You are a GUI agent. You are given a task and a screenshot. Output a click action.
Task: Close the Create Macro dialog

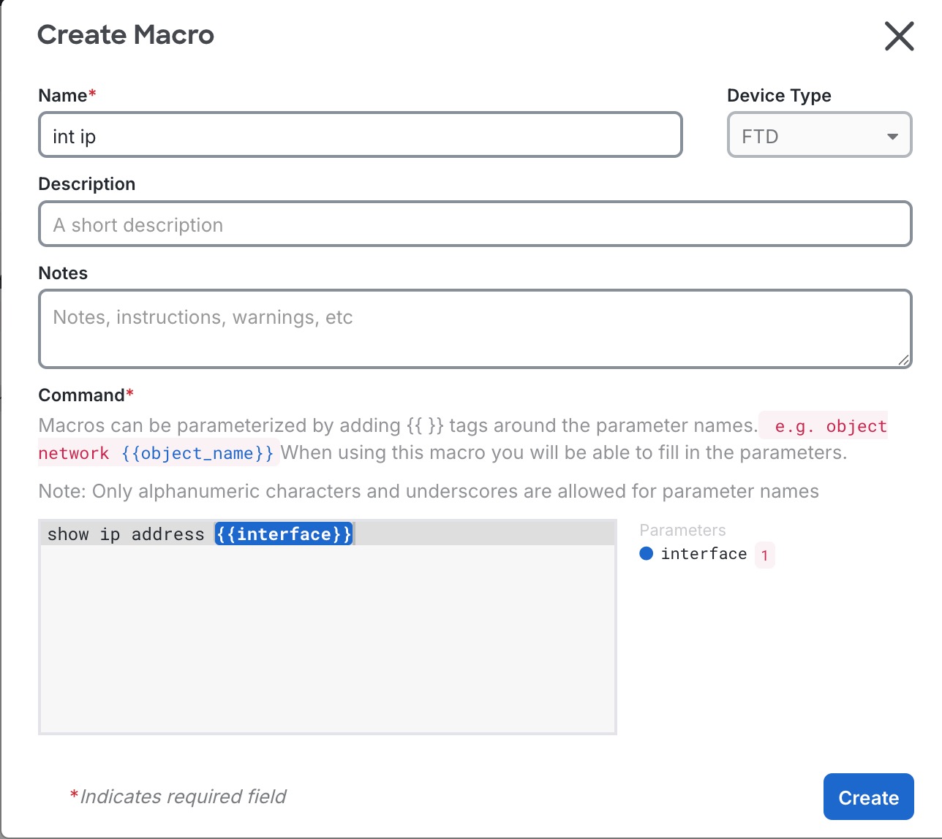pos(898,36)
